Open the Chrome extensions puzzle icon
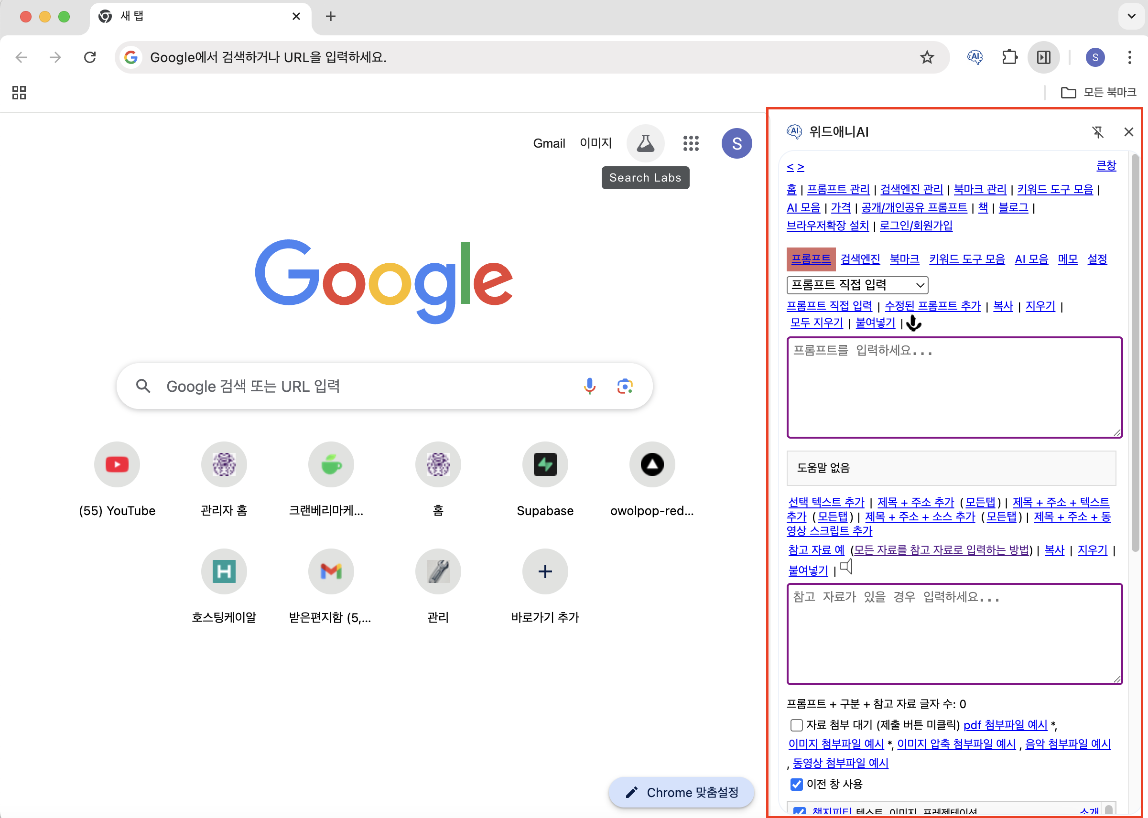The image size is (1148, 818). click(1009, 57)
